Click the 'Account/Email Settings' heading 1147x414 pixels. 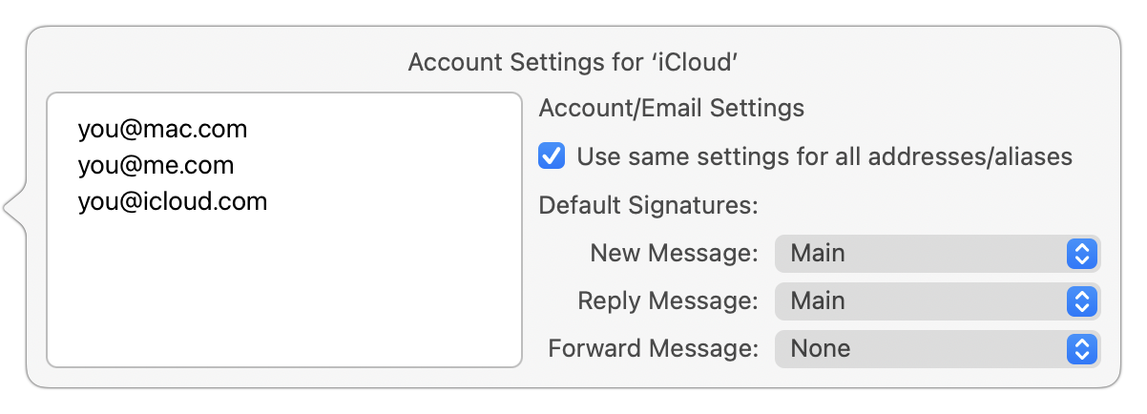671,109
